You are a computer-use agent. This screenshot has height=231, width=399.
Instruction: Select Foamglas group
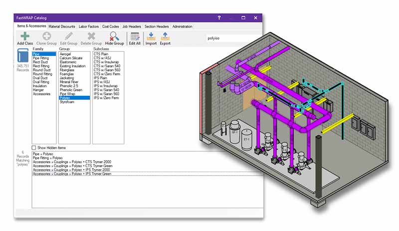(x=74, y=74)
